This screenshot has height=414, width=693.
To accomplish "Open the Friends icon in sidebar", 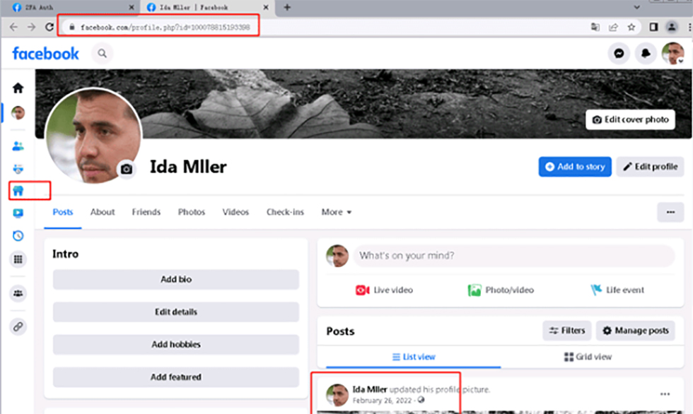I will point(18,146).
